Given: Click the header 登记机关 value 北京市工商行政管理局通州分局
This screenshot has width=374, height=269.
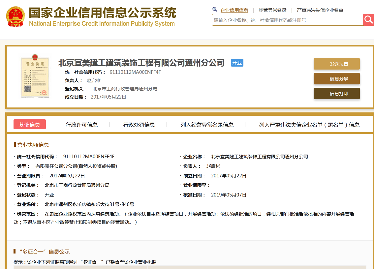Looking at the screenshot, I should pos(125,89).
